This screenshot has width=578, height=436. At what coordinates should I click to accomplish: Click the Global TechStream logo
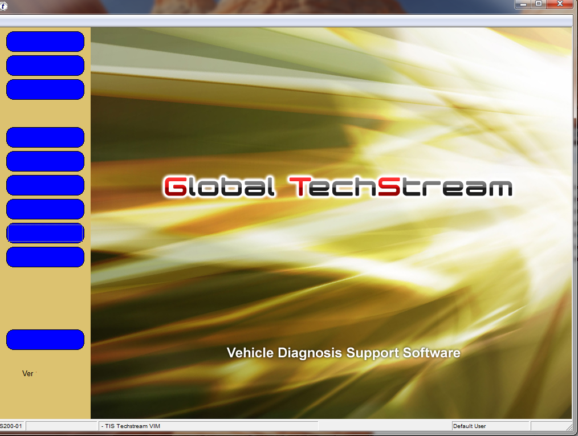click(x=337, y=187)
